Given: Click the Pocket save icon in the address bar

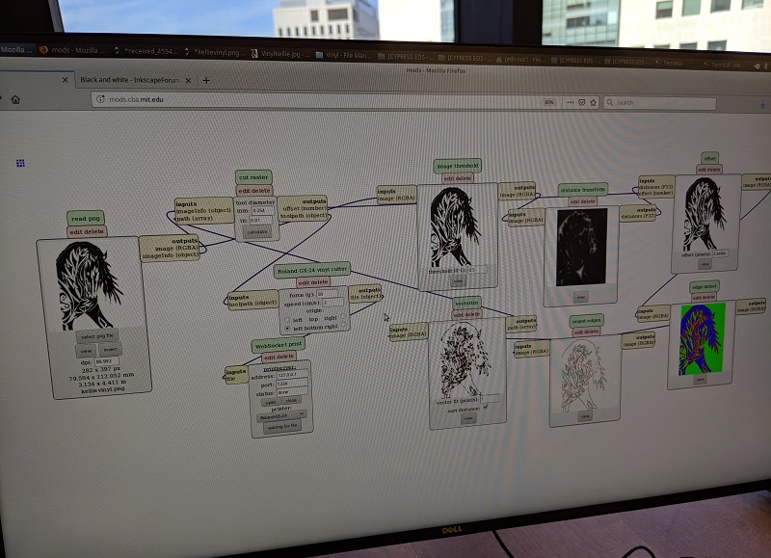Looking at the screenshot, I should point(582,102).
